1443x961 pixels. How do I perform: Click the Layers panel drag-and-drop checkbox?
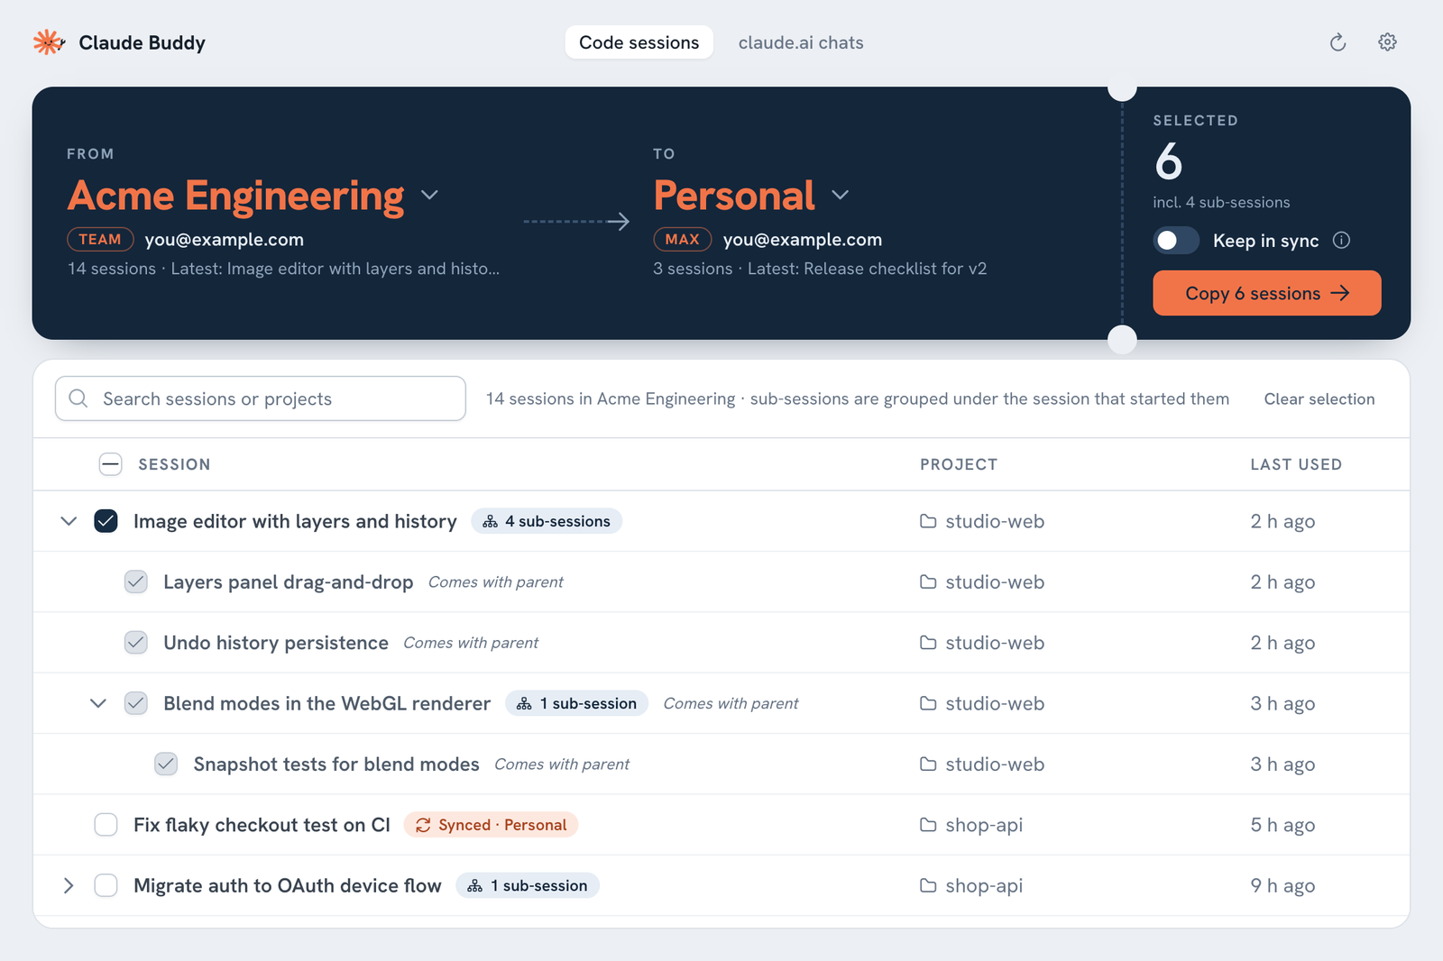click(136, 581)
